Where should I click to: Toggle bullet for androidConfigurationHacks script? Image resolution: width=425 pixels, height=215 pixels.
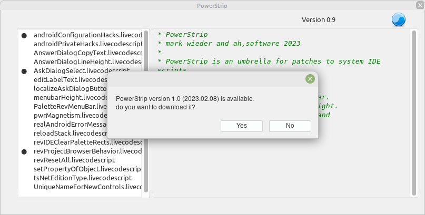tap(24, 35)
